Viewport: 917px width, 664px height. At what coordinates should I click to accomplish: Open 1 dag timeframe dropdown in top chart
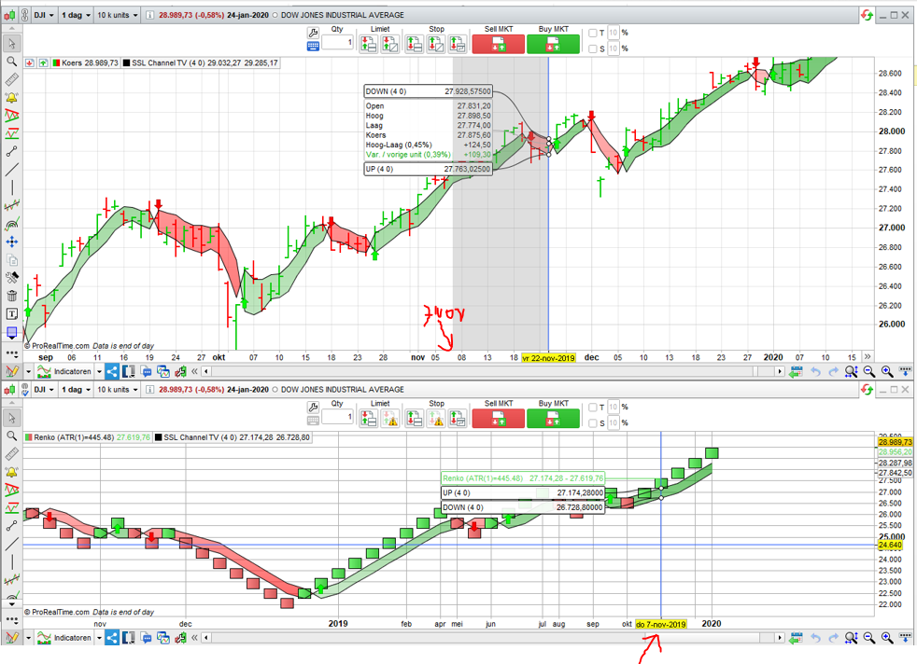pos(76,15)
